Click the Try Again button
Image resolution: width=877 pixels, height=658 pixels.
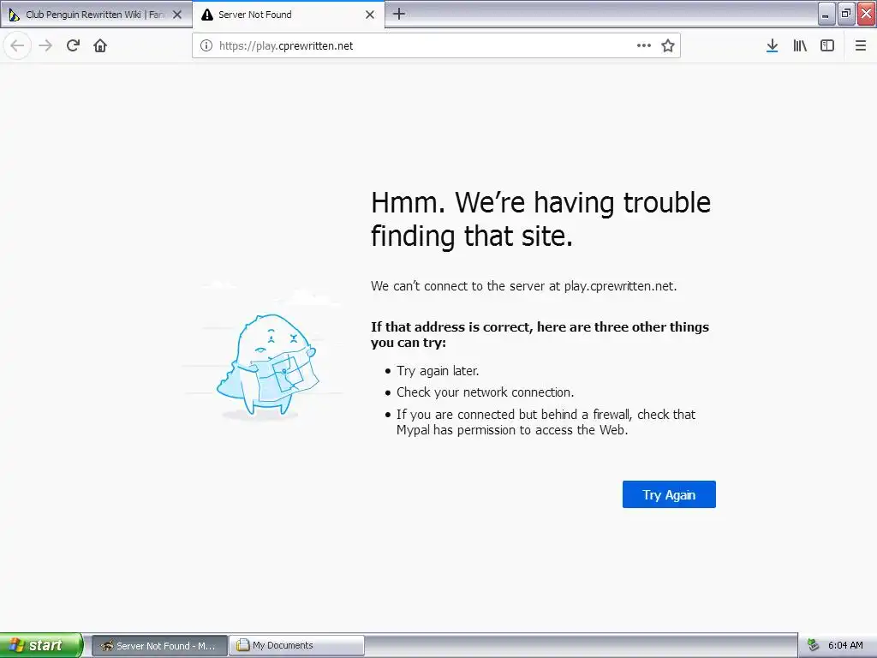pyautogui.click(x=669, y=494)
